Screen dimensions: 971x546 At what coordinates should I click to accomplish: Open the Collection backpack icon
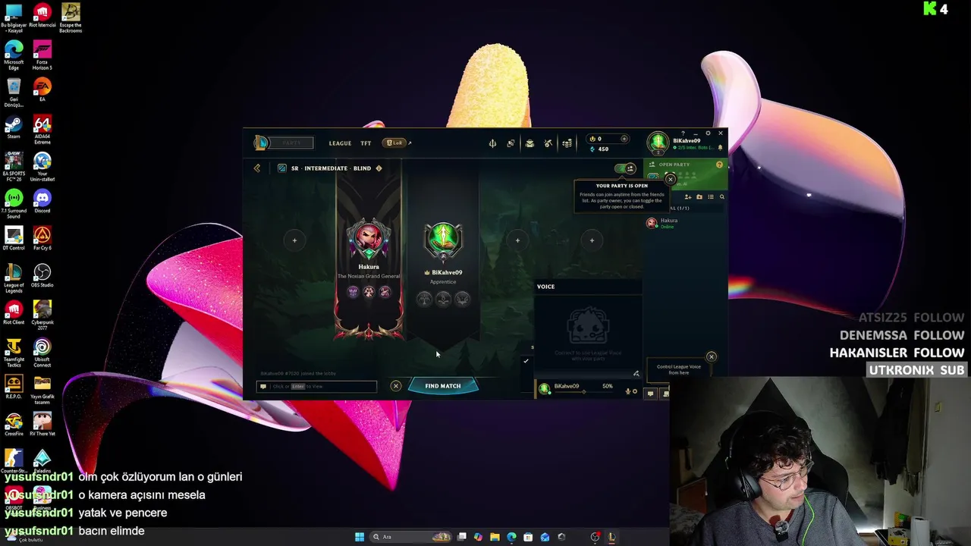tap(529, 143)
